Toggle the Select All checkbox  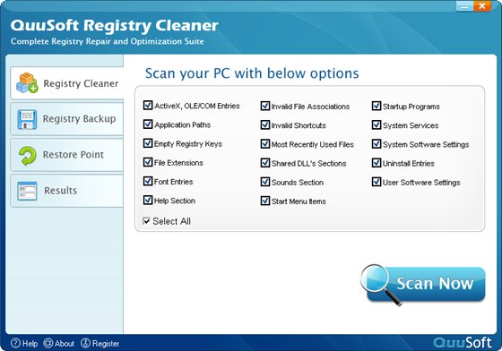point(146,221)
